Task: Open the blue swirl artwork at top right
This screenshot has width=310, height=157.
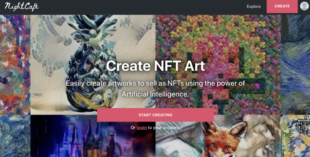Action: pyautogui.click(x=295, y=65)
